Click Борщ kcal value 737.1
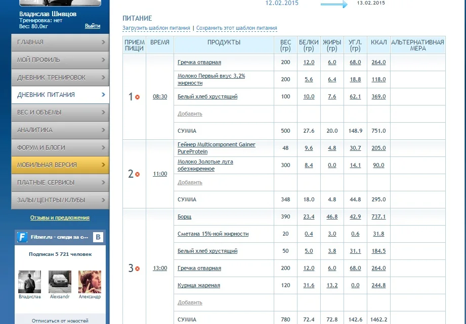This screenshot has height=324, width=466. (378, 217)
